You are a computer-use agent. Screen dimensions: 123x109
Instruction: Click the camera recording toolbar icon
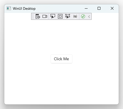click(45, 16)
